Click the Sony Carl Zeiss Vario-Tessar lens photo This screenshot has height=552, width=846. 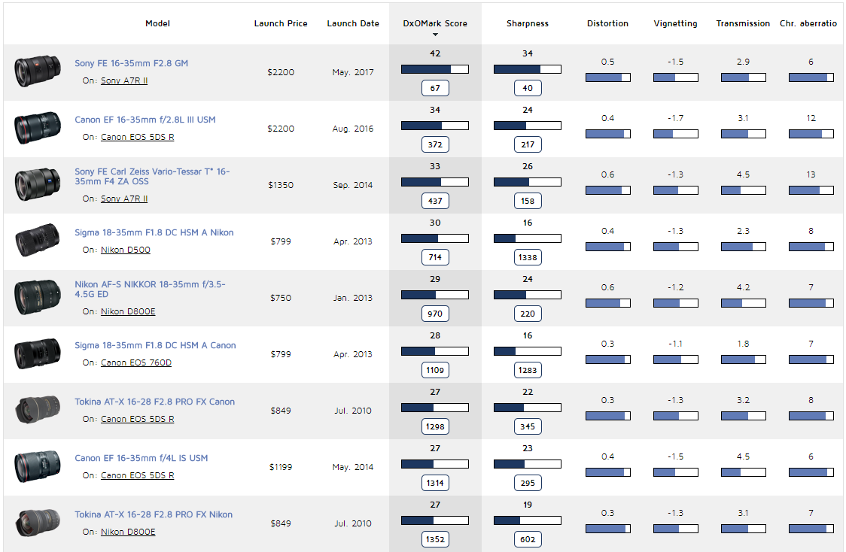tap(37, 184)
